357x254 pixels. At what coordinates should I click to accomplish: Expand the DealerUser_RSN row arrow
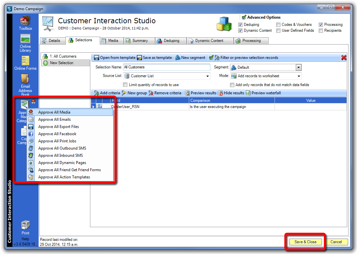[x=93, y=107]
